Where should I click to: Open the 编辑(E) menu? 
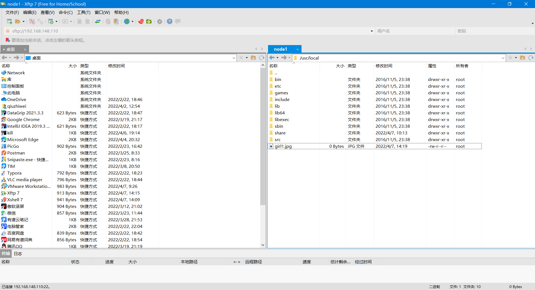[30, 13]
